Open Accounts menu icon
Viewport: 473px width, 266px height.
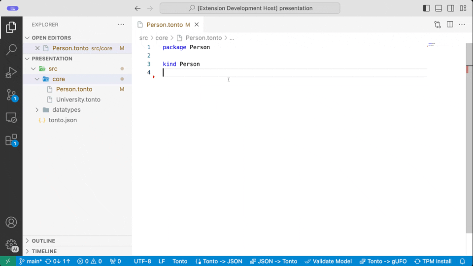pyautogui.click(x=11, y=222)
